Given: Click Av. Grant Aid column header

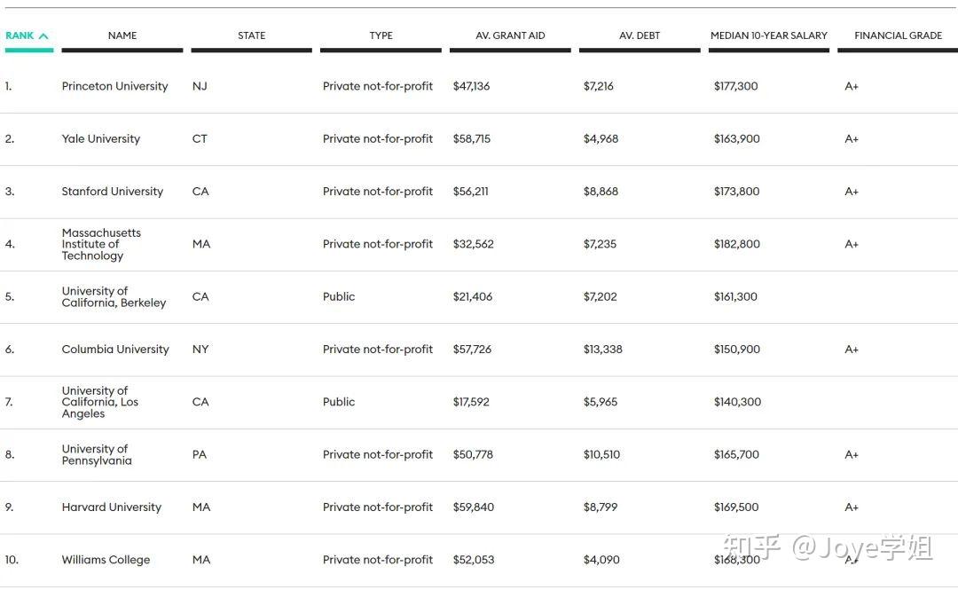Looking at the screenshot, I should click(510, 35).
